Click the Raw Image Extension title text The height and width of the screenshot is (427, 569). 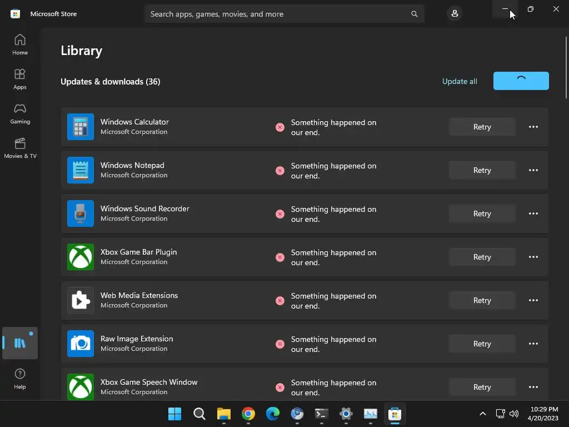tap(137, 339)
